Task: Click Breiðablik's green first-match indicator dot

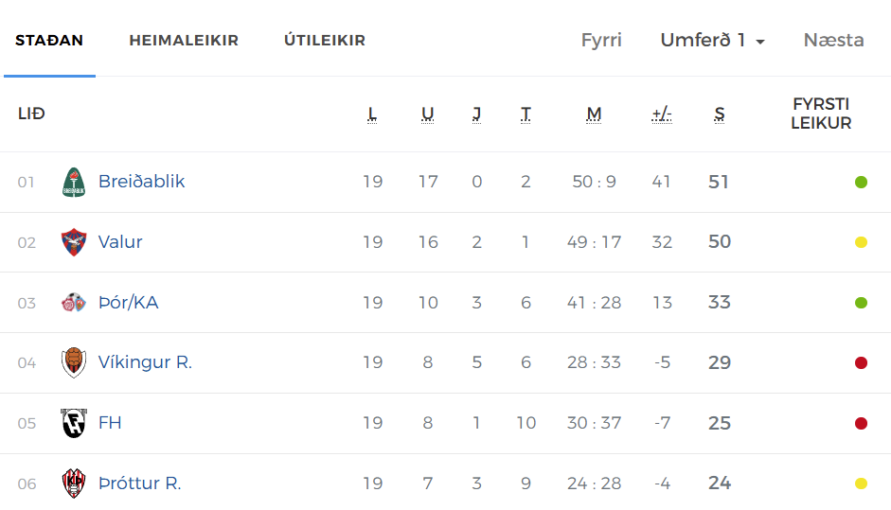Action: 861,183
